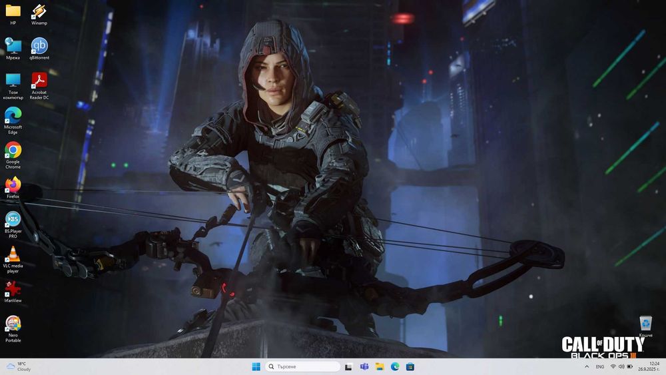The width and height of the screenshot is (666, 375).
Task: Open VLC media player shortcut
Action: [13, 254]
